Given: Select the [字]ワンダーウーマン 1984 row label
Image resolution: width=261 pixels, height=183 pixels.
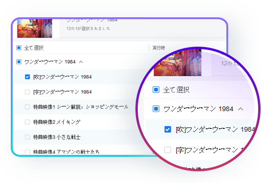Looking at the screenshot, I should [62, 92].
